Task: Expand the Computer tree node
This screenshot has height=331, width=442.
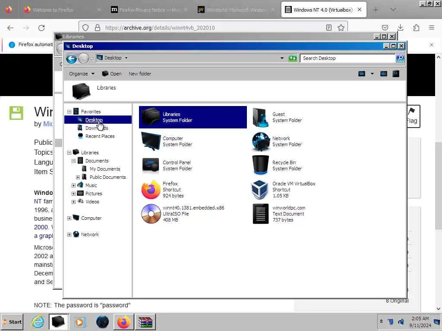Action: click(x=69, y=218)
